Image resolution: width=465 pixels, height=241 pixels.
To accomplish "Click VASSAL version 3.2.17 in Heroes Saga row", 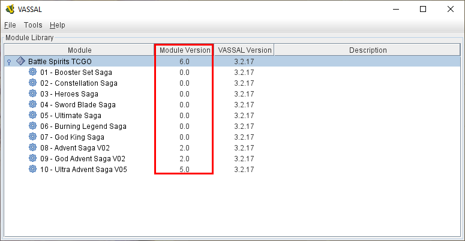I will point(244,94).
